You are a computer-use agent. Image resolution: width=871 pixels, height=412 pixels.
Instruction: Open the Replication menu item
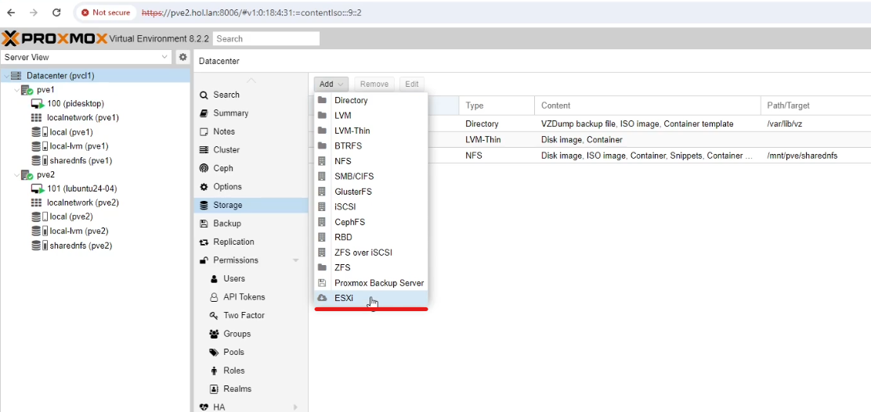[x=251, y=242]
